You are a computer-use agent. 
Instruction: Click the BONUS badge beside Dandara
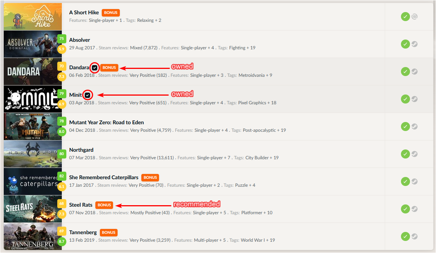(x=109, y=68)
